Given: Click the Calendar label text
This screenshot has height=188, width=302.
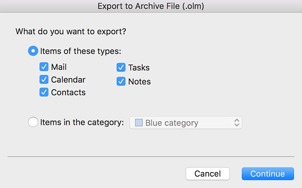Looking at the screenshot, I should (68, 80).
